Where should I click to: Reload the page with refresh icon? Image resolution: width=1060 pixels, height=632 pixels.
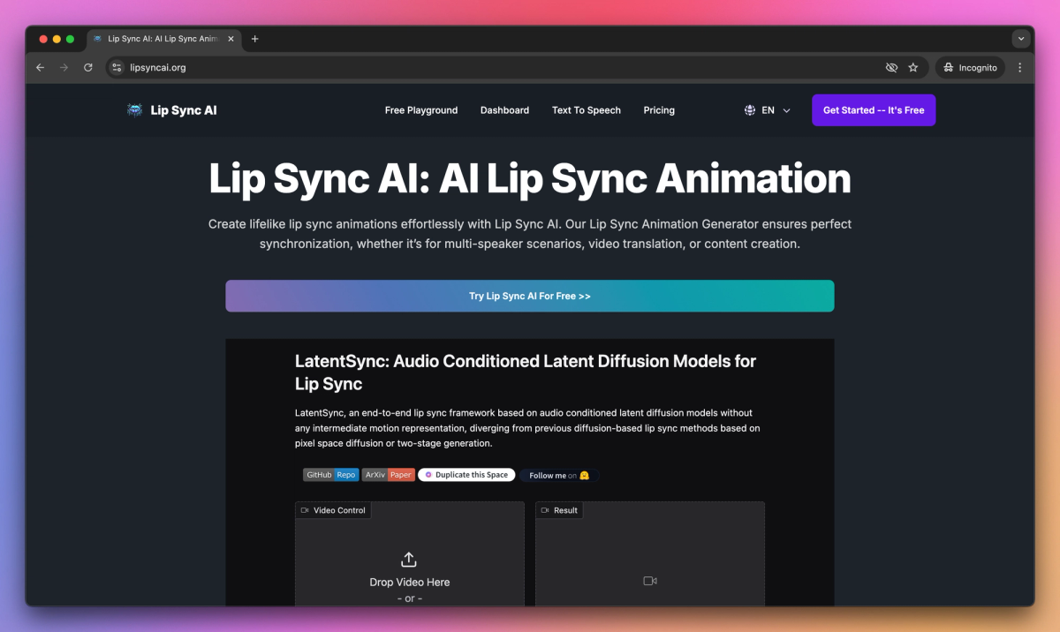click(x=88, y=67)
